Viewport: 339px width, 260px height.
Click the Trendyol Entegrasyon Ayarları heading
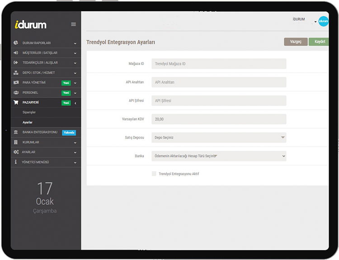[121, 42]
